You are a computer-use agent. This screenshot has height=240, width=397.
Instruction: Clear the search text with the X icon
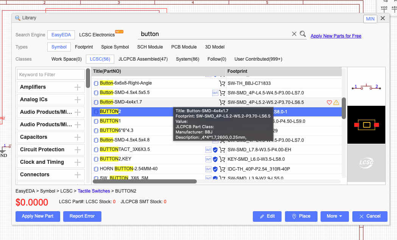[x=294, y=34]
